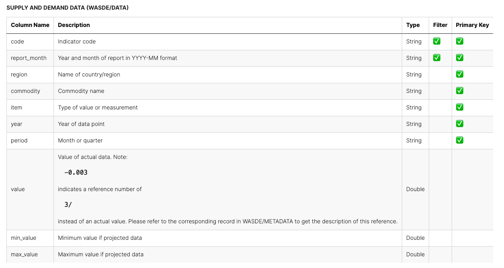The height and width of the screenshot is (268, 504).
Task: Click the Filter checkmark for report_month row
Action: click(x=436, y=58)
